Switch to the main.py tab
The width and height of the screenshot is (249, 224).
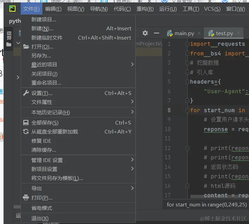click(184, 33)
